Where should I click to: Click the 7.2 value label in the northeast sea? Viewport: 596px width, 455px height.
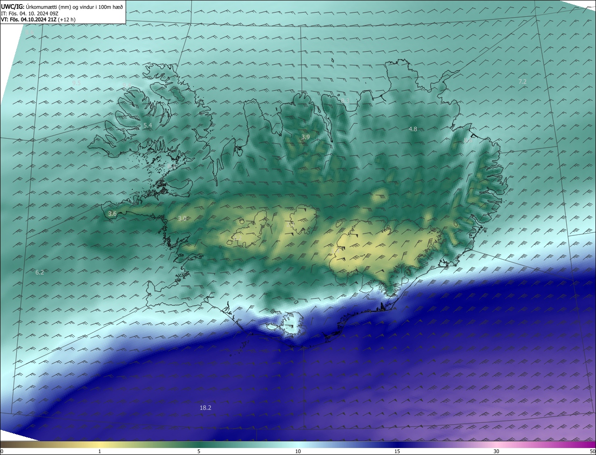pyautogui.click(x=522, y=81)
